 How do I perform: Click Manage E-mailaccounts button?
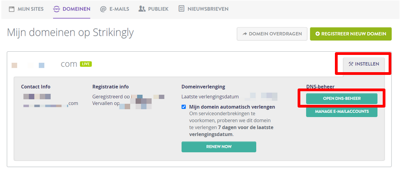342,112
